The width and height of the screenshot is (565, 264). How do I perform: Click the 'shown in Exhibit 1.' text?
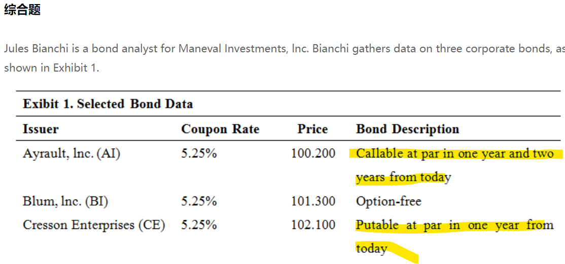click(x=51, y=68)
